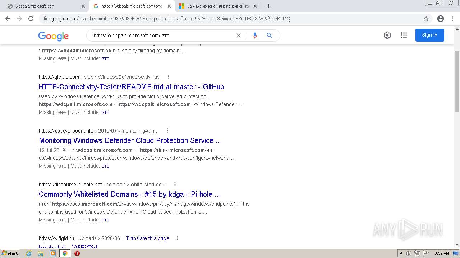
Task: Click the browser Forward arrow
Action: tap(19, 19)
